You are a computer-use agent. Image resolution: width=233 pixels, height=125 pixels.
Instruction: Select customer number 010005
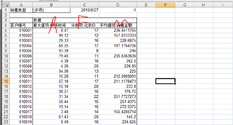21,51
